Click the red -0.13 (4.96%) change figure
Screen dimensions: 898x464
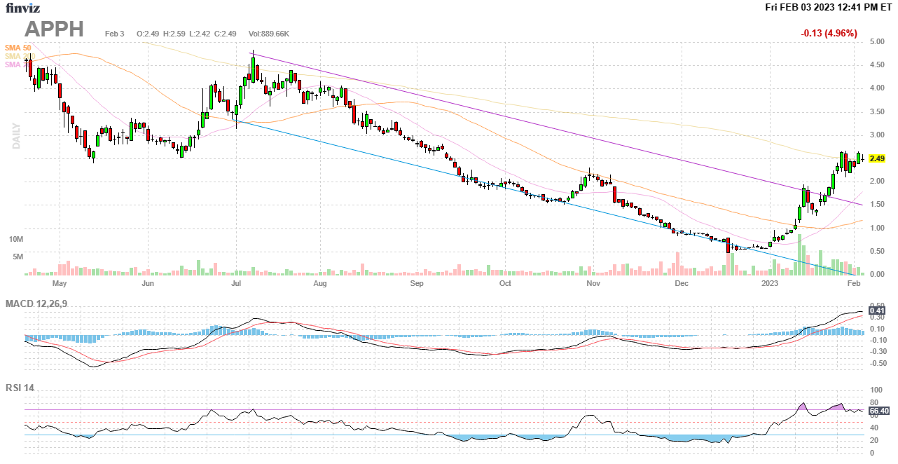[829, 33]
